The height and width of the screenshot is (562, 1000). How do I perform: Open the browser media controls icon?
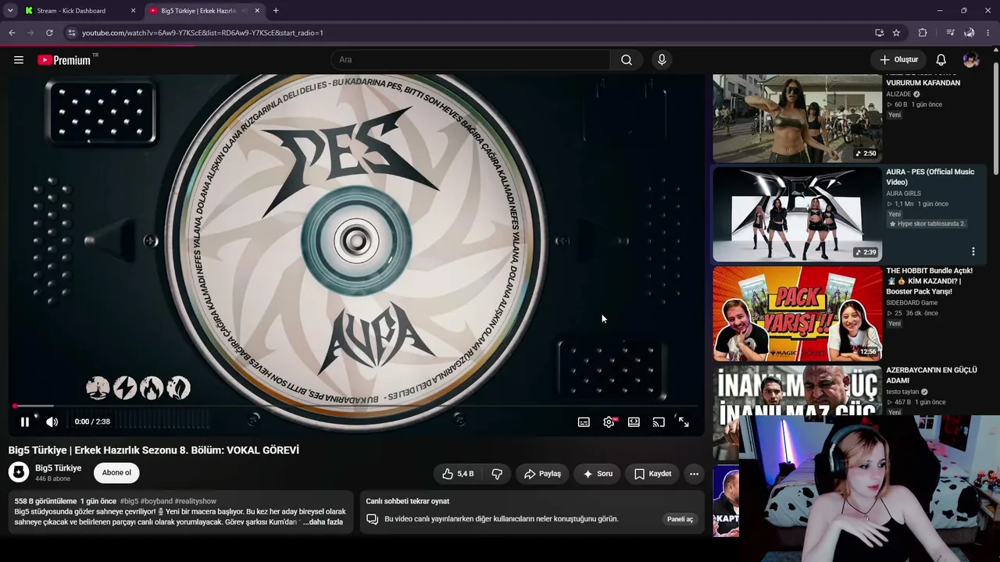click(x=950, y=33)
